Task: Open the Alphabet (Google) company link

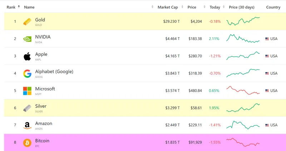Action: click(54, 72)
